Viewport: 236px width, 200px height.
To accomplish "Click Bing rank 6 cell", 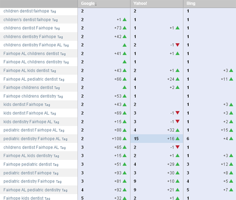I will 188,139.
